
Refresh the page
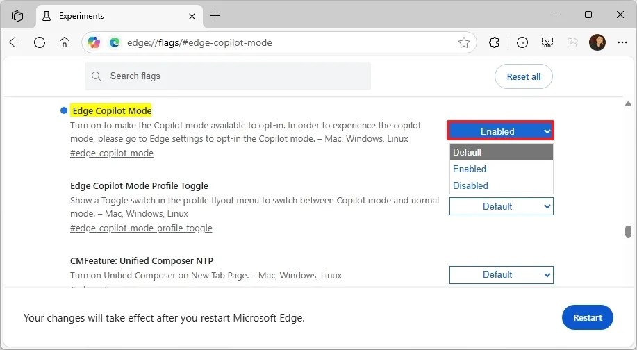click(40, 42)
